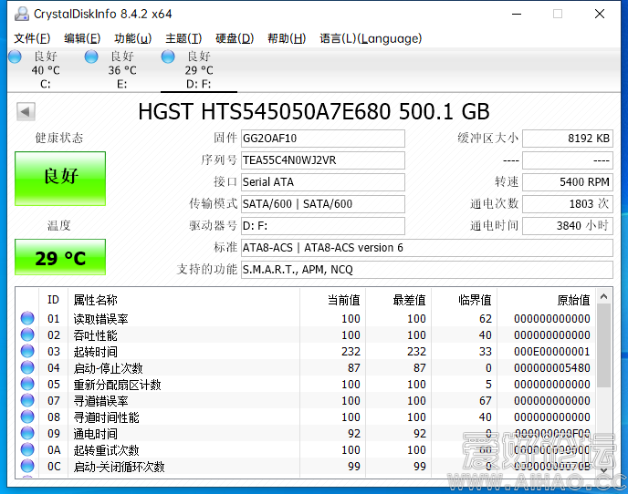This screenshot has width=628, height=494.
Task: Click raw value 000E00000001
Action: [552, 352]
